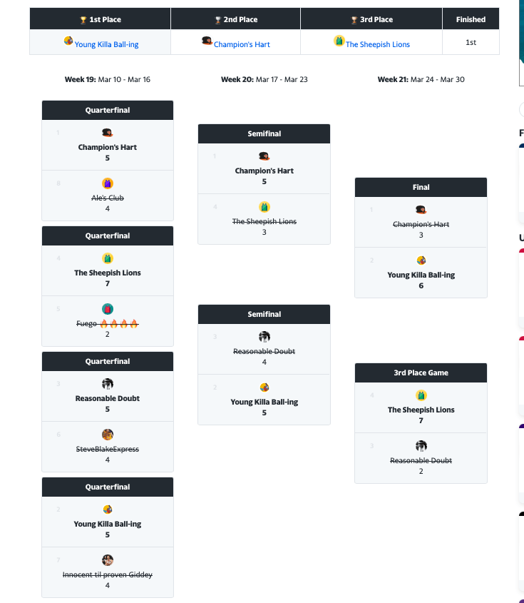Click the SteveBlakeExpress team avatar
This screenshot has height=603, width=524.
(x=107, y=434)
